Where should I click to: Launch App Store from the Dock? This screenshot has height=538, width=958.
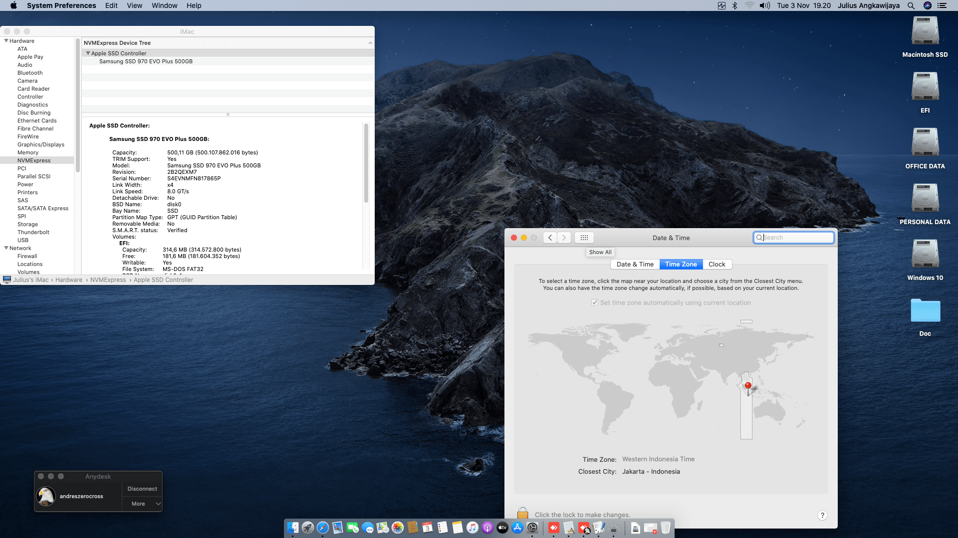point(517,528)
